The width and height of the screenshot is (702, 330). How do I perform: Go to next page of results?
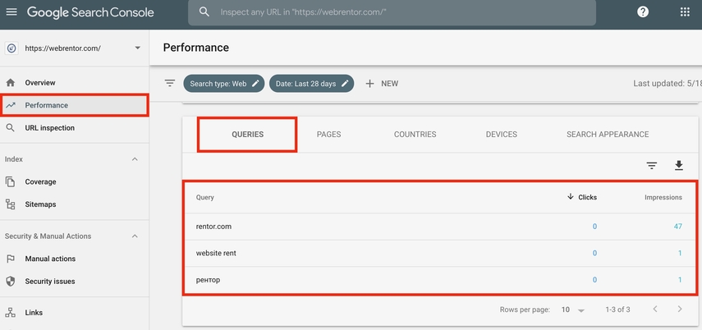[x=680, y=309]
